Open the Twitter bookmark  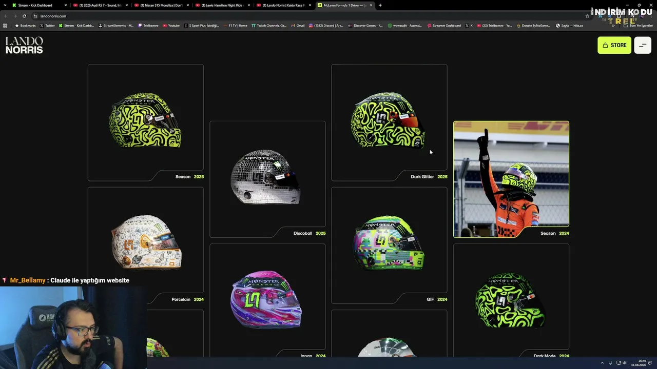coord(47,26)
